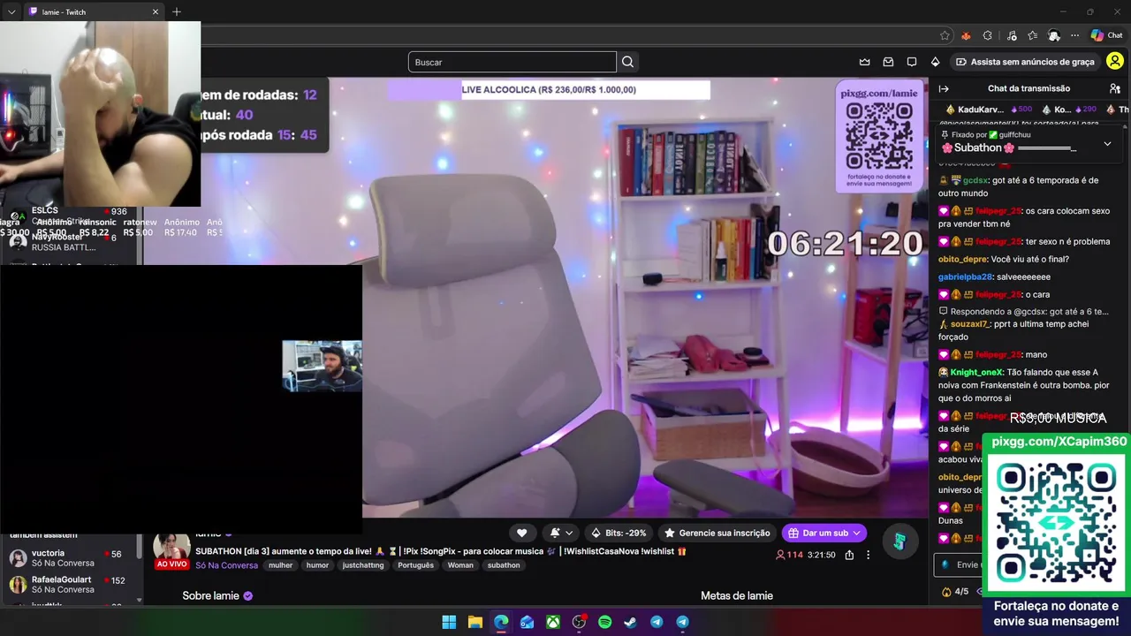Click the Metas de lamie heading

[737, 596]
